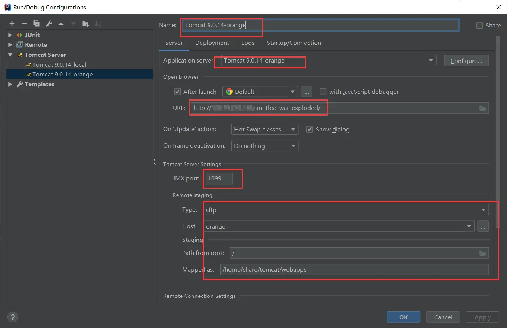Image resolution: width=507 pixels, height=328 pixels.
Task: Click the Configure... button
Action: [x=466, y=61]
